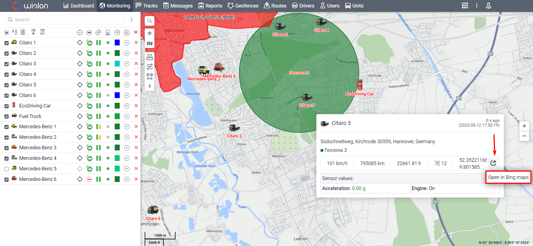Open the map search tool

point(149,21)
